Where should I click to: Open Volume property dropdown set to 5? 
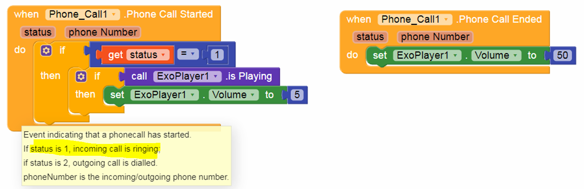point(233,95)
